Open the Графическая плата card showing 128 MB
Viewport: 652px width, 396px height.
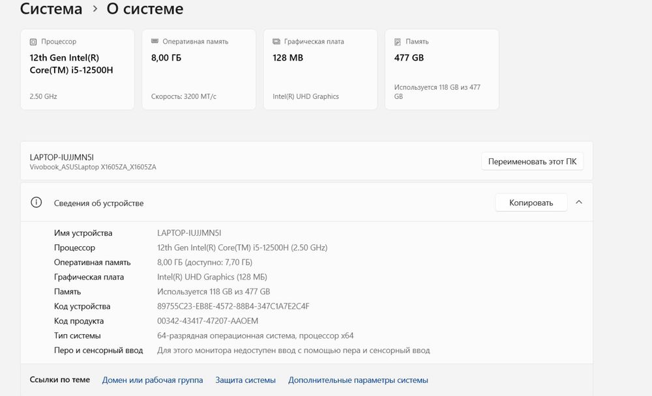click(320, 70)
